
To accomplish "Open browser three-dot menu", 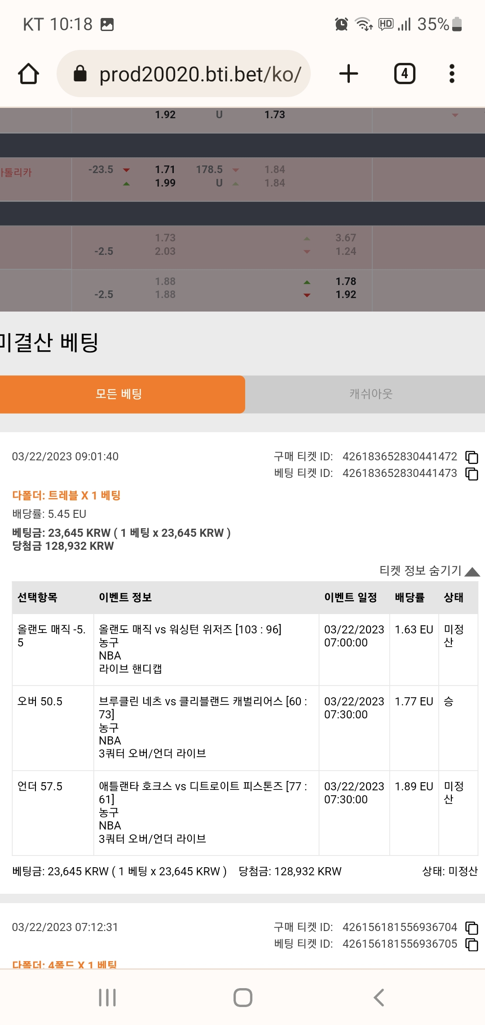I will pos(452,74).
